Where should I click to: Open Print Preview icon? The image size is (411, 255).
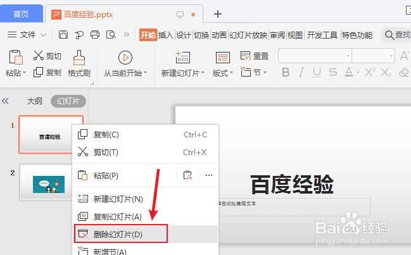[111, 35]
